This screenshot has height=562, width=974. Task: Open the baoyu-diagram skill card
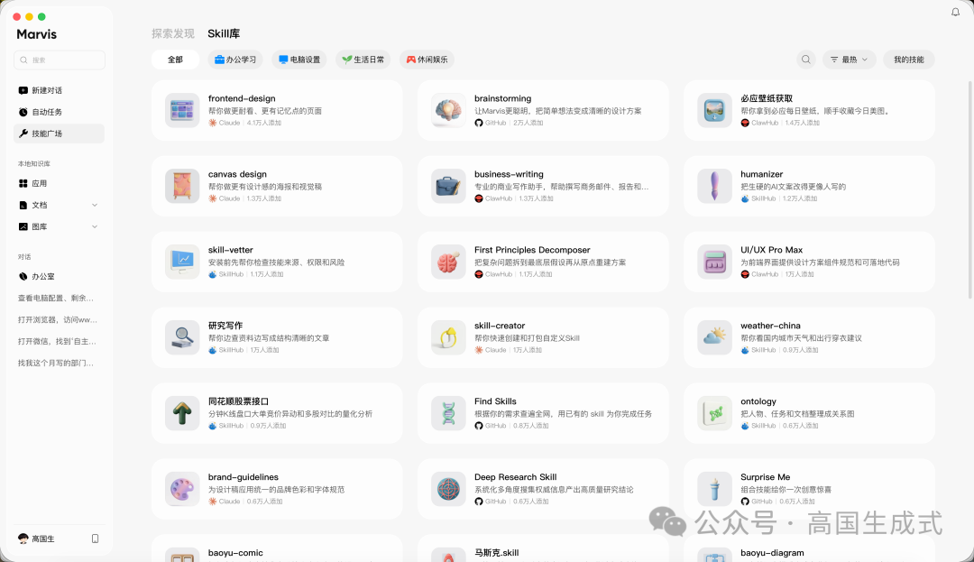pyautogui.click(x=809, y=548)
